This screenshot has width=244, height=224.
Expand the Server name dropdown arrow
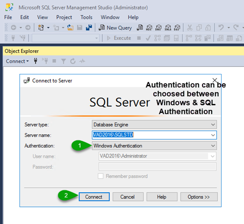(213, 135)
